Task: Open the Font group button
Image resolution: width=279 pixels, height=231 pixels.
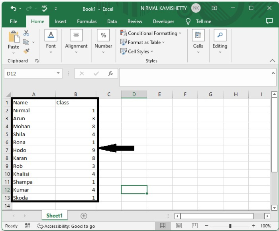Action: point(51,42)
